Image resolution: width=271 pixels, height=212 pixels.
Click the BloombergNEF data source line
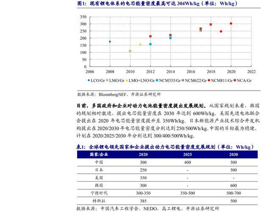point(119,94)
